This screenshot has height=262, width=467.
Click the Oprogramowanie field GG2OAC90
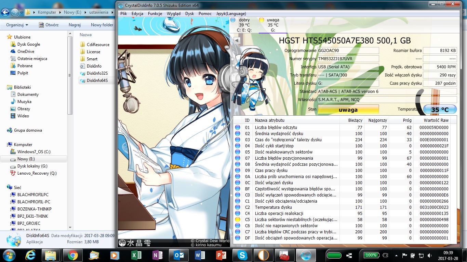click(x=348, y=50)
